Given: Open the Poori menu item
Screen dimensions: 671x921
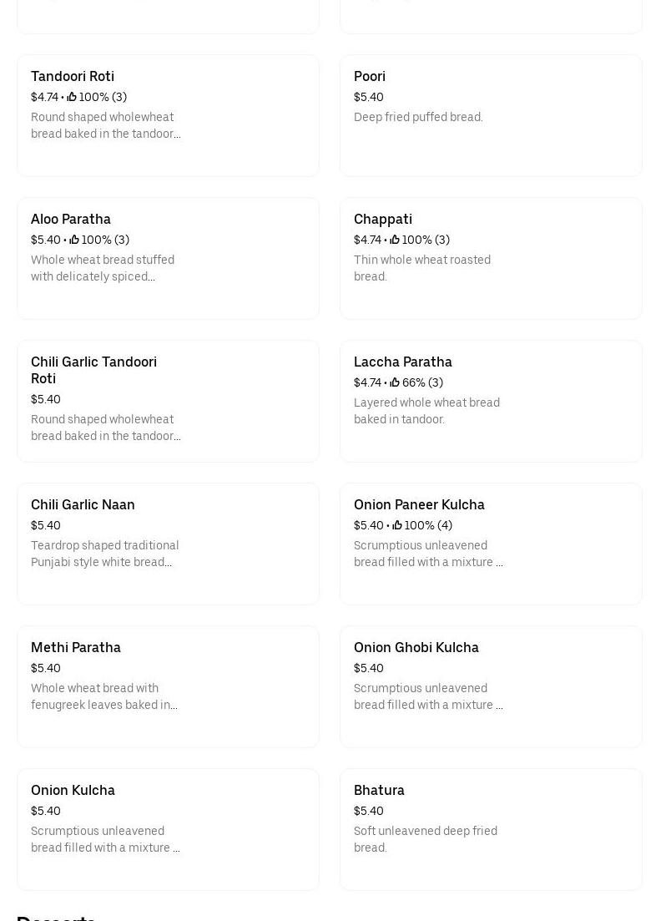Looking at the screenshot, I should pyautogui.click(x=370, y=76).
